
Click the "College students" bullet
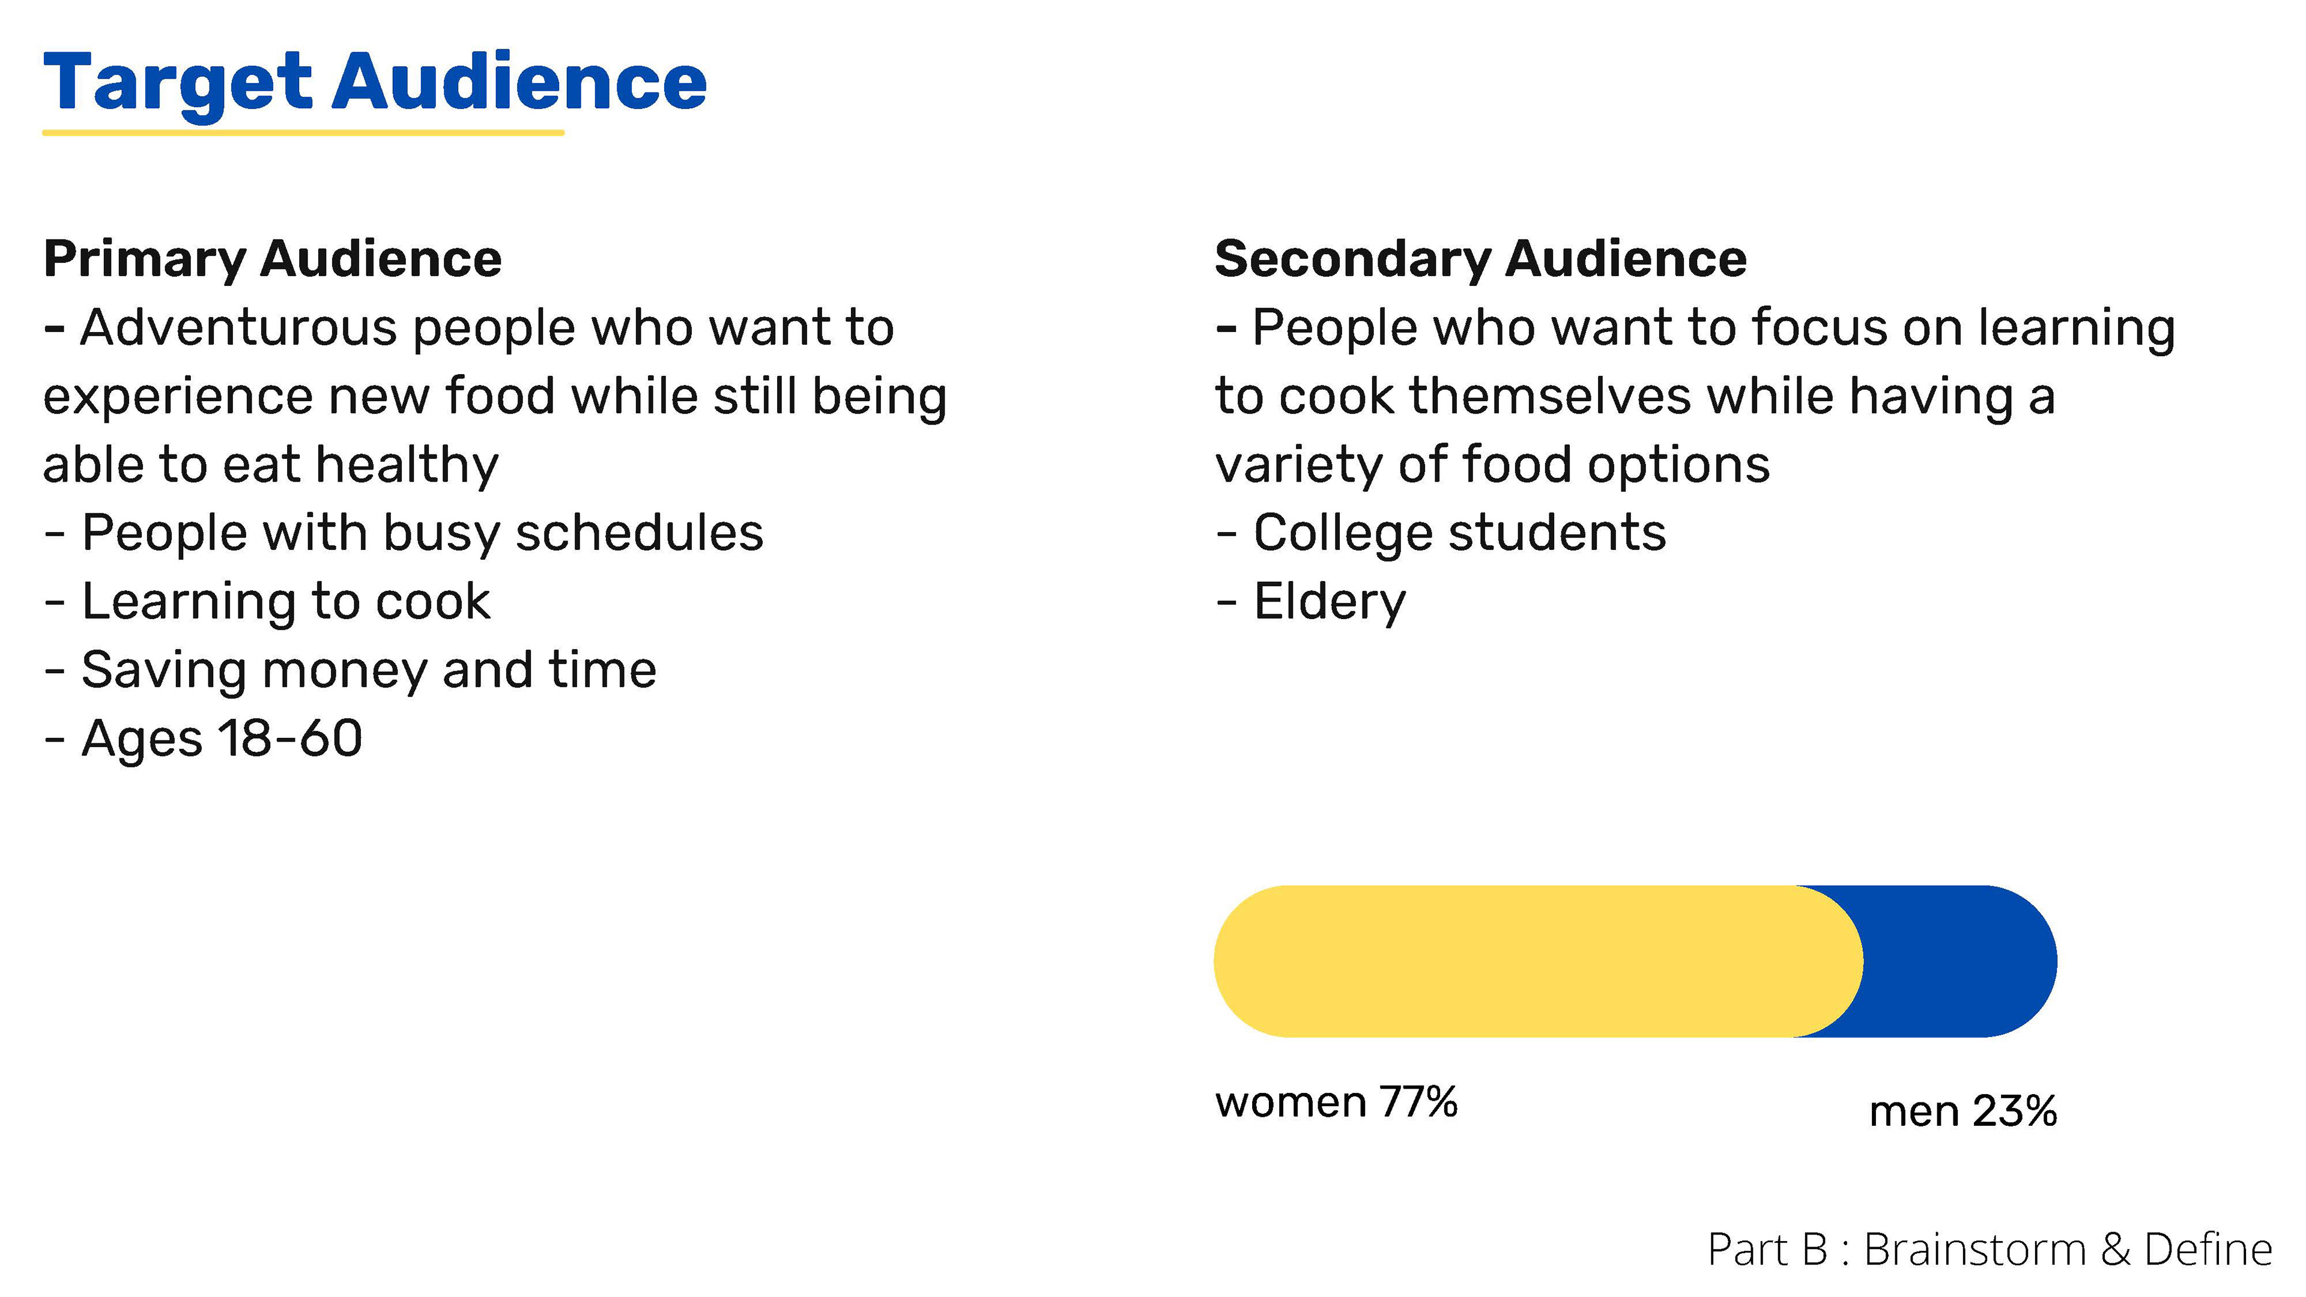pos(1458,533)
